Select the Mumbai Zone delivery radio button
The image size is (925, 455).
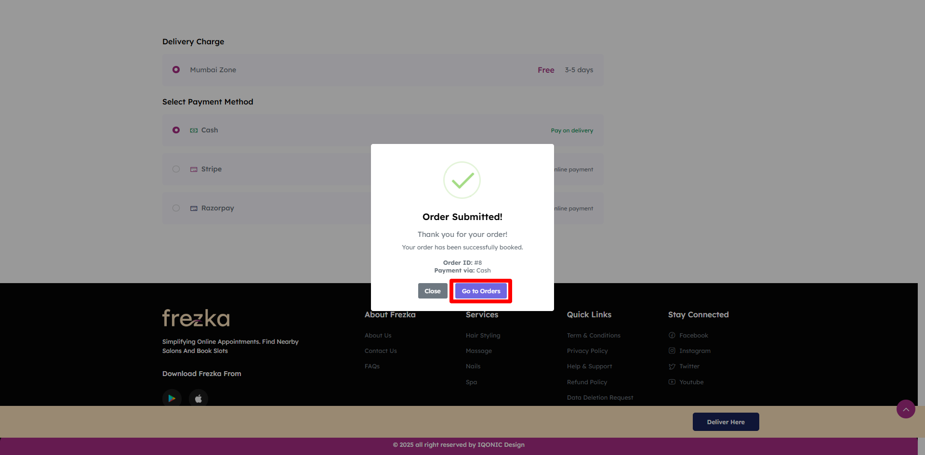click(x=176, y=70)
